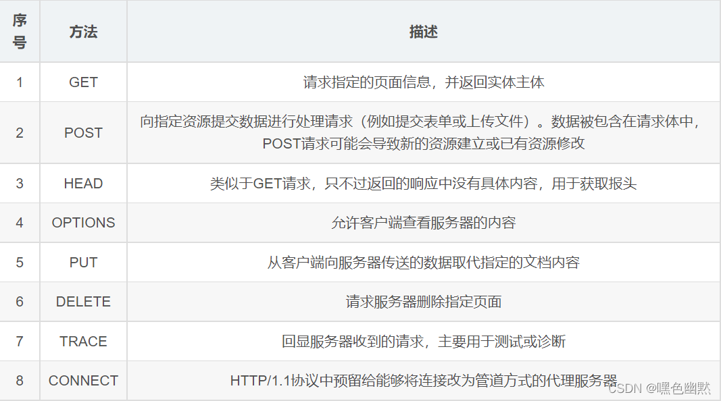
Task: Select the HEAD method cell
Action: point(83,183)
